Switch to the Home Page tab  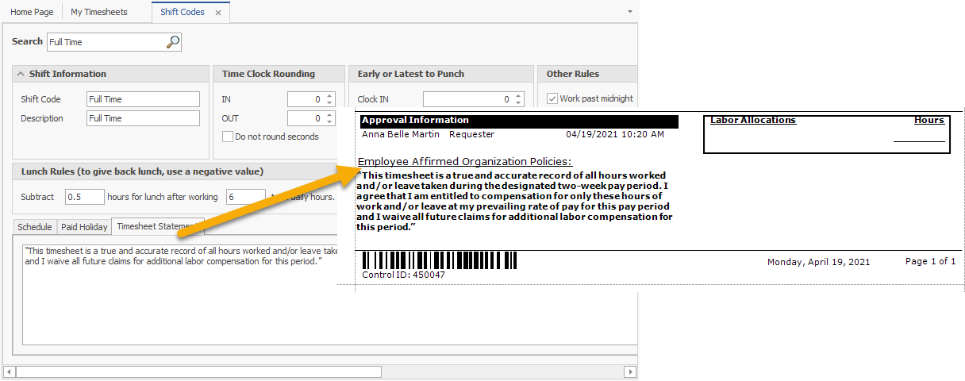tap(32, 13)
